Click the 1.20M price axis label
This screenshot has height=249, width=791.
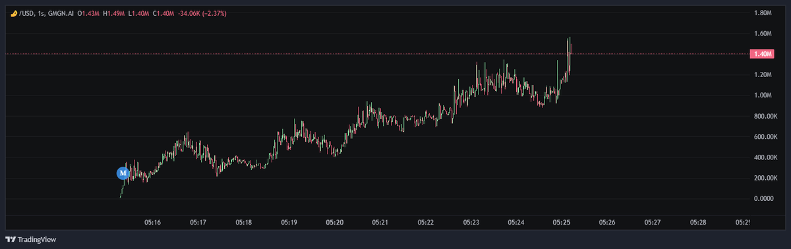pos(763,74)
